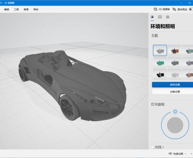Switch to the grid and views panel icon

(168, 17)
